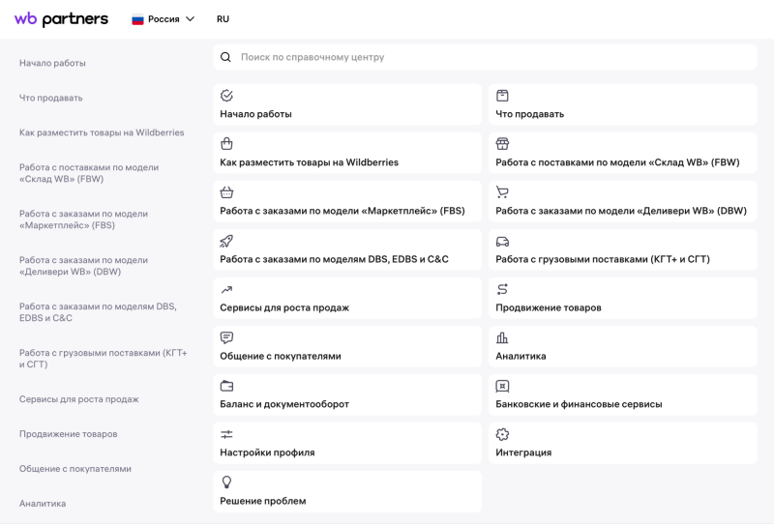Click basket icon for Маркетплейс (FBS) card
The image size is (774, 524).
point(226,192)
